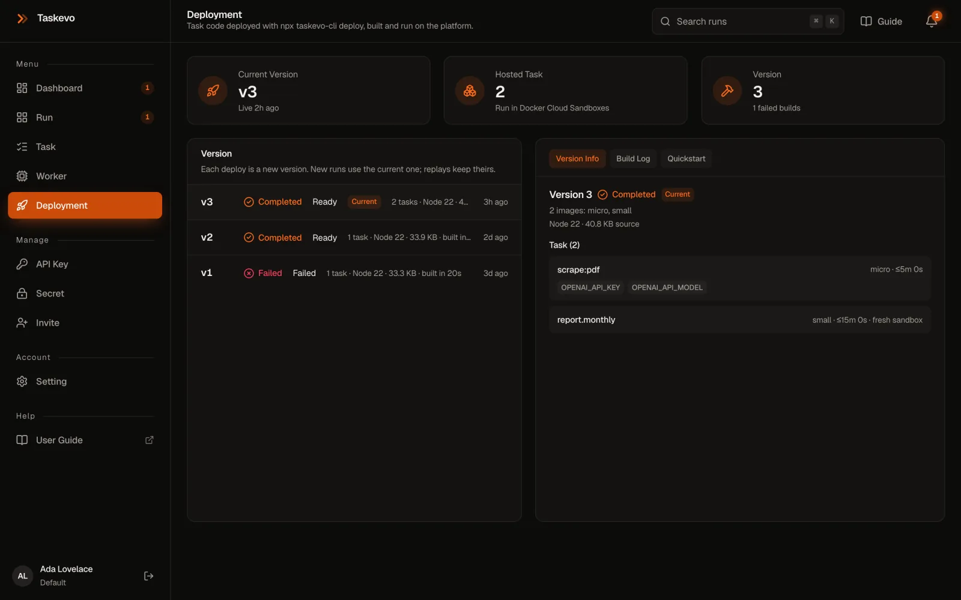Click the Run badge showing 1
The image size is (961, 600).
[x=147, y=117]
